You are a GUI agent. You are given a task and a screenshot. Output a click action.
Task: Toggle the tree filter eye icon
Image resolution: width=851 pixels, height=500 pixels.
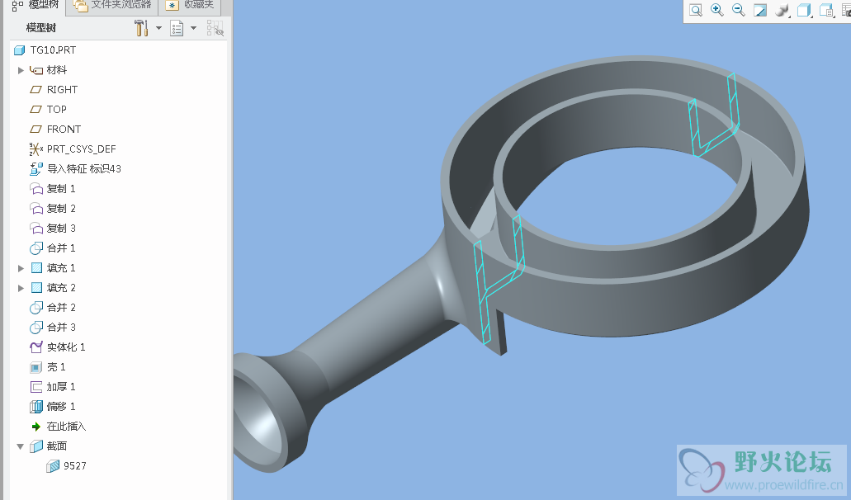point(215,28)
